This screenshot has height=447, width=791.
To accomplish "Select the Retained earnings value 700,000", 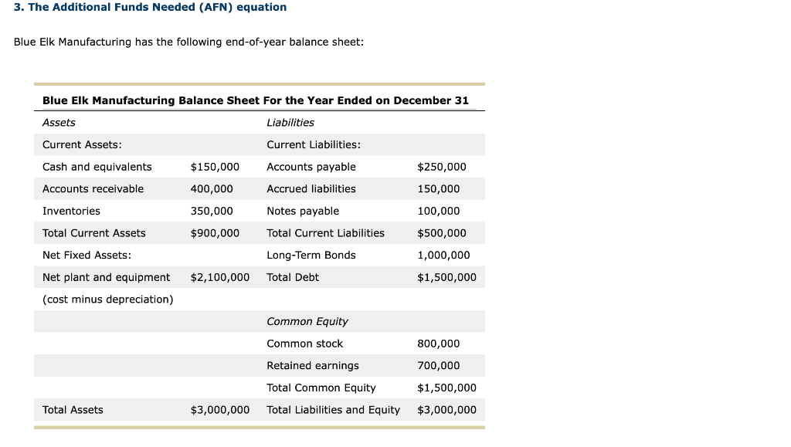I will click(439, 366).
